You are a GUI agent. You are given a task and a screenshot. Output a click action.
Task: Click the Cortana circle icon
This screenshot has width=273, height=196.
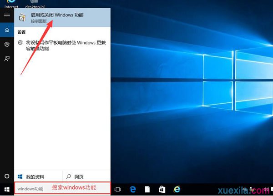point(7,176)
